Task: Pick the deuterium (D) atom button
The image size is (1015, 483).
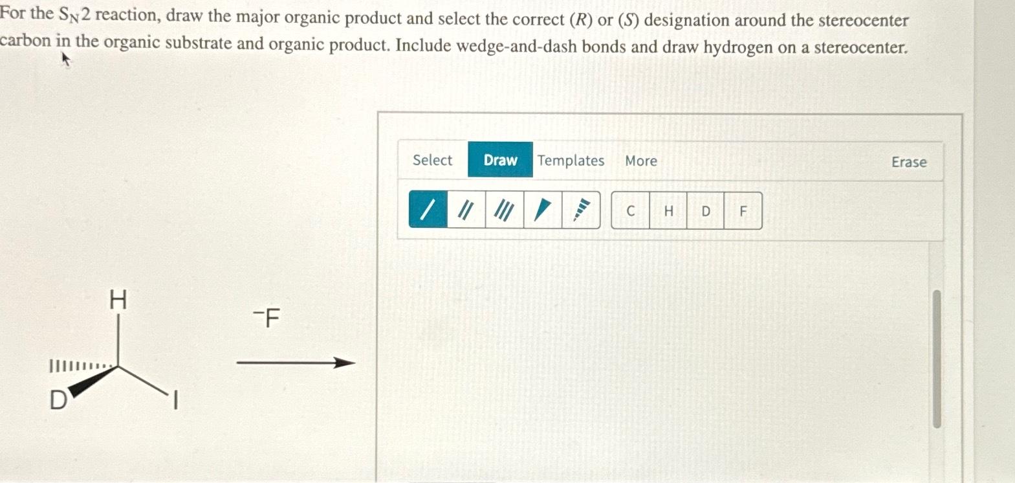Action: point(705,210)
